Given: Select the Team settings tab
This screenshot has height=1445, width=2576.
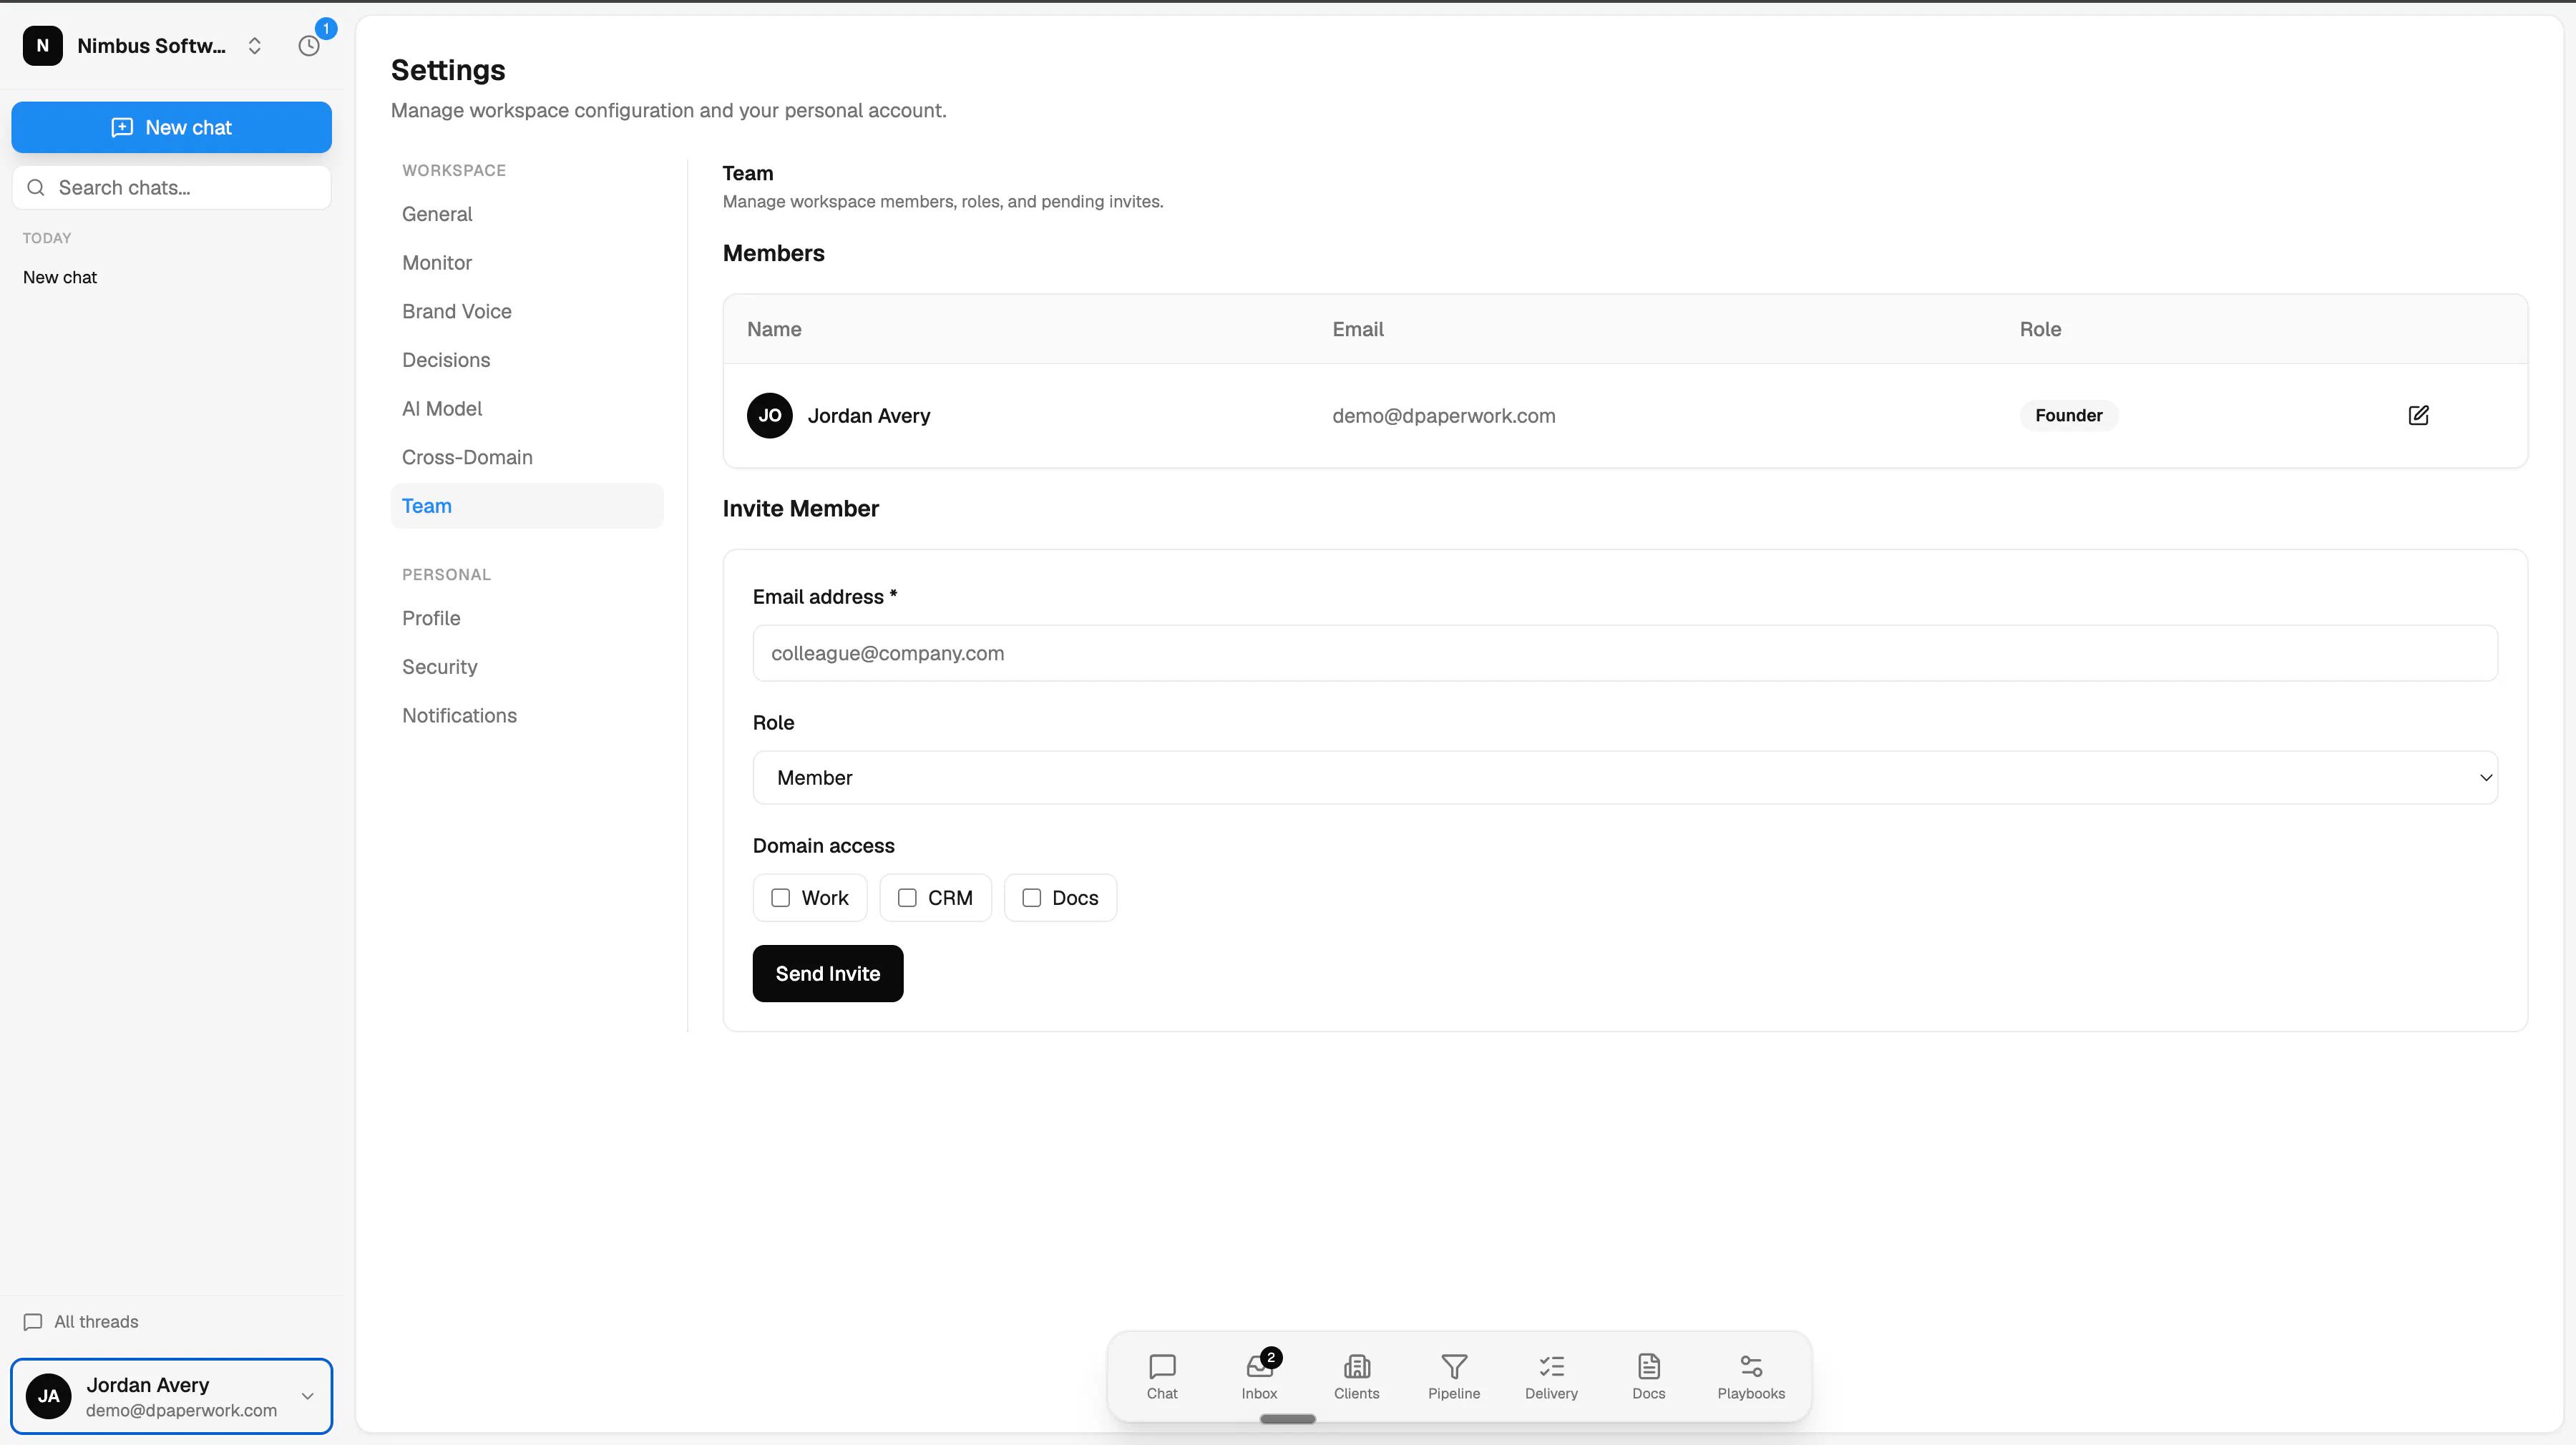Looking at the screenshot, I should (527, 506).
